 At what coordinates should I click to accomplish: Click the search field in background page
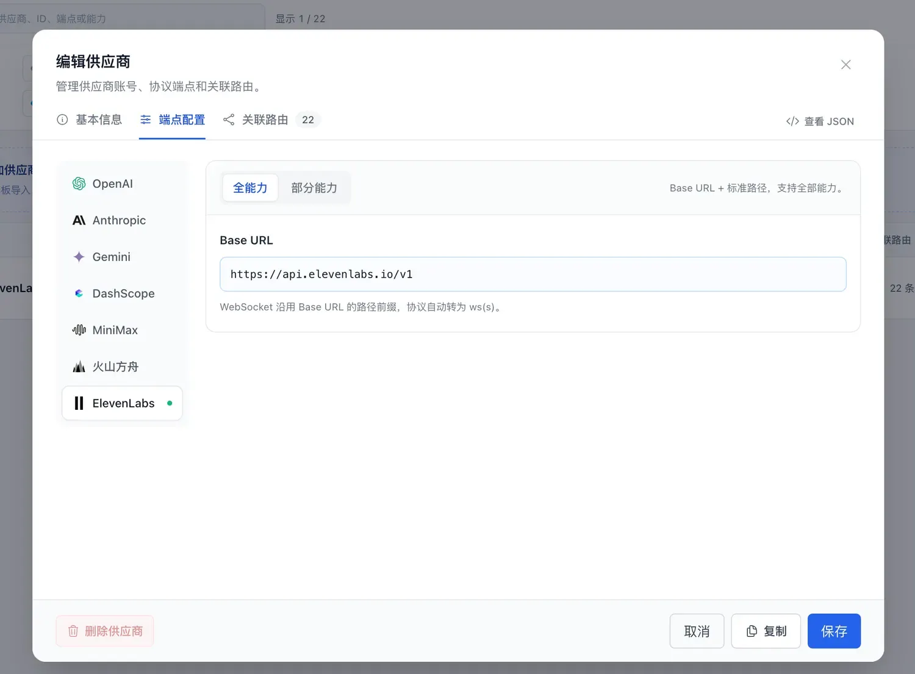click(132, 18)
